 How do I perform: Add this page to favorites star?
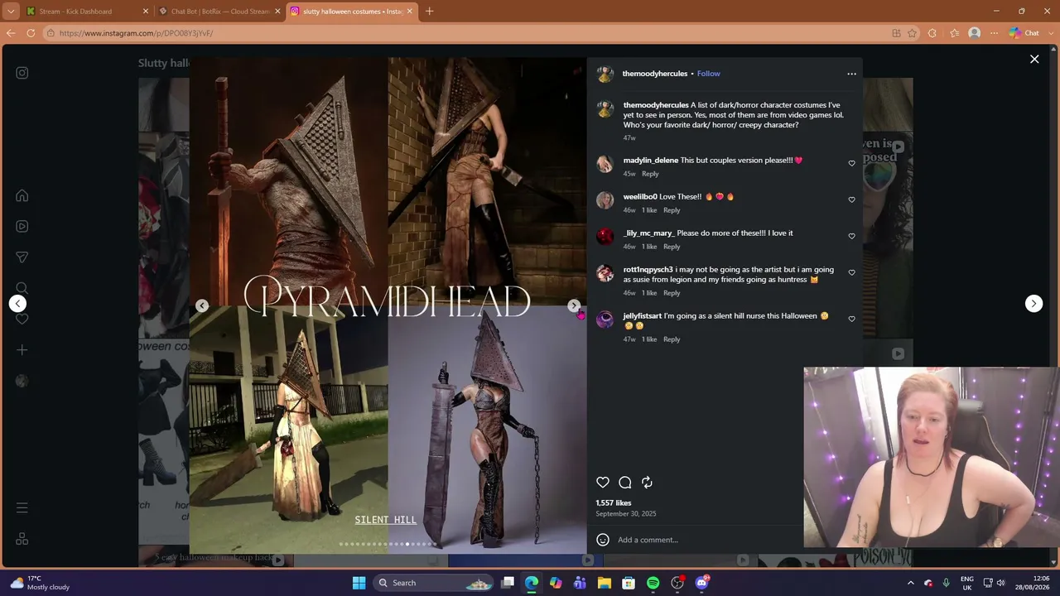click(912, 33)
